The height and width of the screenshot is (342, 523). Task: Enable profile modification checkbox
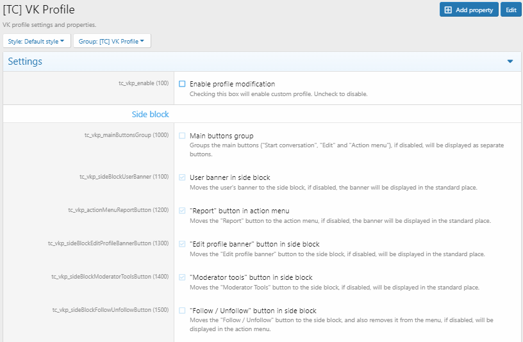[182, 84]
